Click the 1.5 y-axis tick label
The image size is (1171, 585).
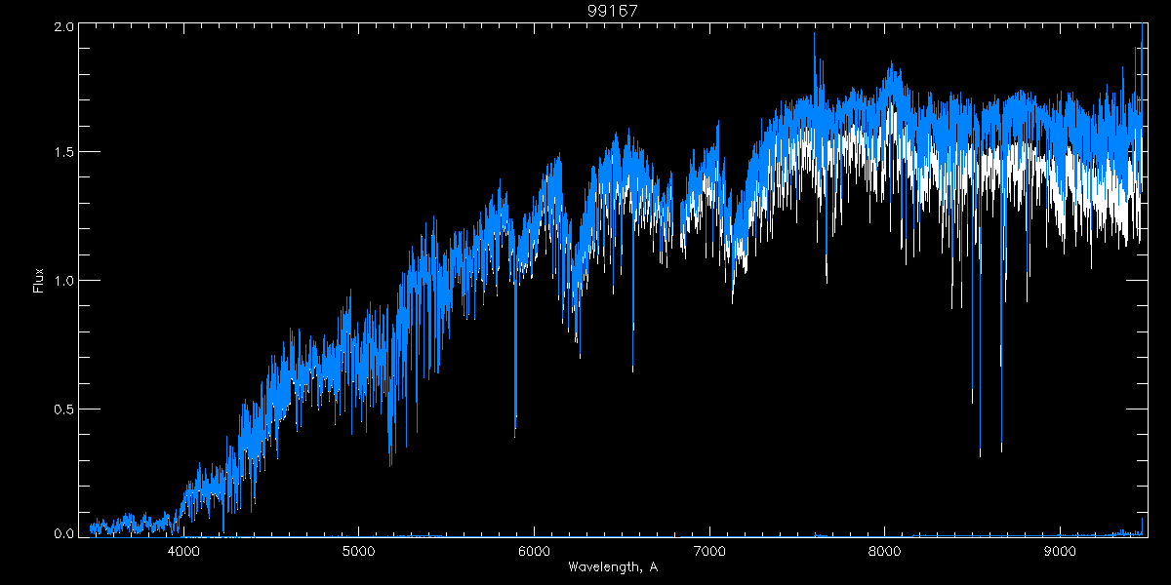(x=64, y=152)
